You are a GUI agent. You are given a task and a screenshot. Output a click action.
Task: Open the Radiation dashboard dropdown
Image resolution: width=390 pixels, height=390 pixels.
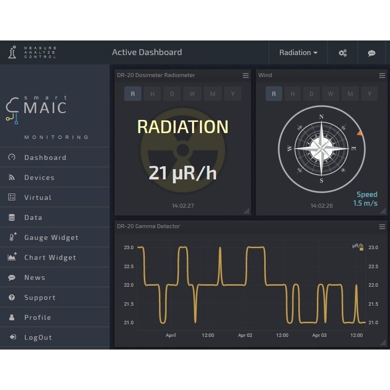(298, 53)
